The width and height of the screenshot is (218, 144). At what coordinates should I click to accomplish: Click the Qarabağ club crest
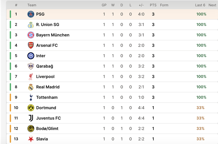click(x=31, y=66)
